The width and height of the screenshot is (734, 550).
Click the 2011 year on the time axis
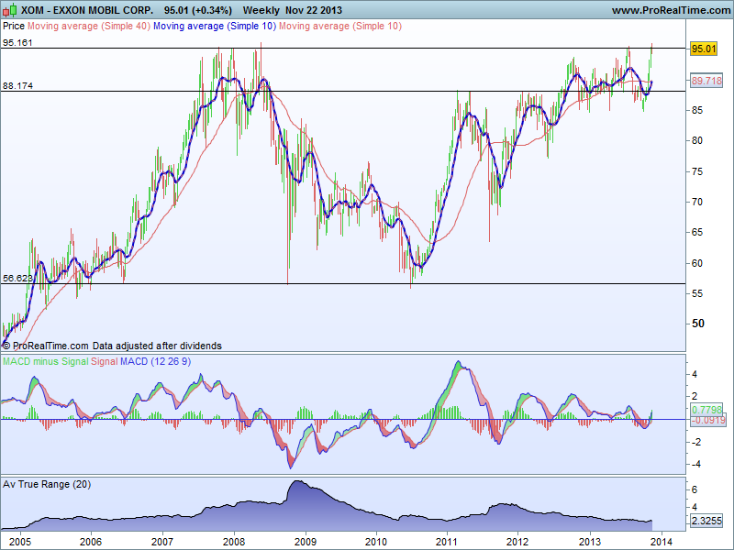[447, 542]
